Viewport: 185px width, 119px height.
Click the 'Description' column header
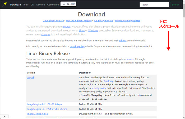[85, 73]
